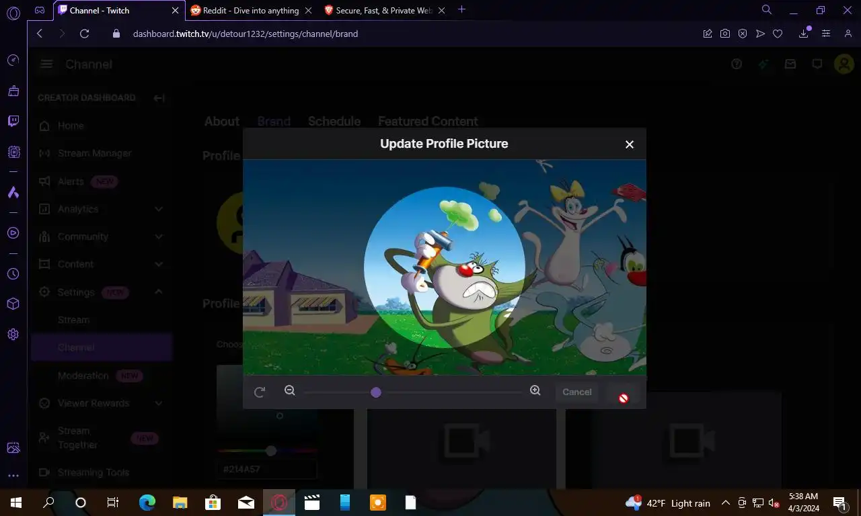The height and width of the screenshot is (516, 861).
Task: Open browser settings gear in sidebar
Action: [x=13, y=335]
